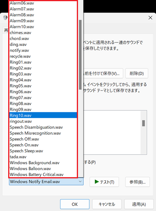Screen dimensions: 156x211
Task: Choose Alarm08.wav sound file
Action: [x=43, y=15]
